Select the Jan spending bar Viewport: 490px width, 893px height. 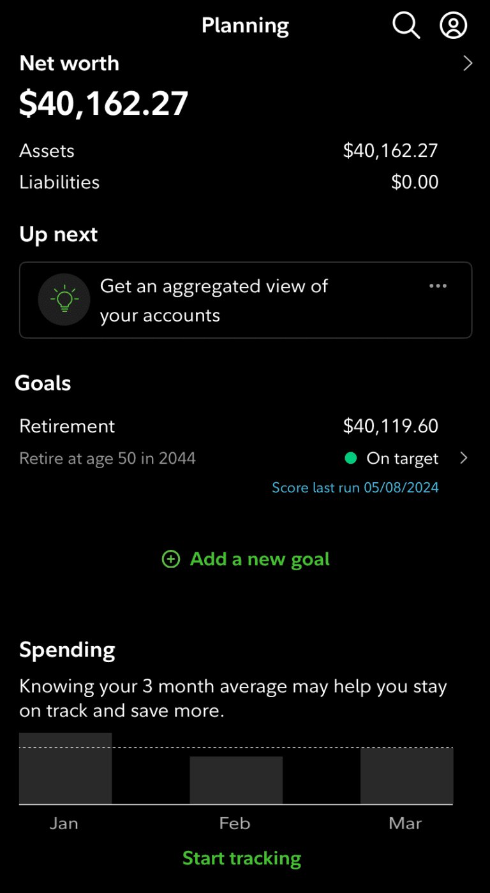[x=66, y=769]
